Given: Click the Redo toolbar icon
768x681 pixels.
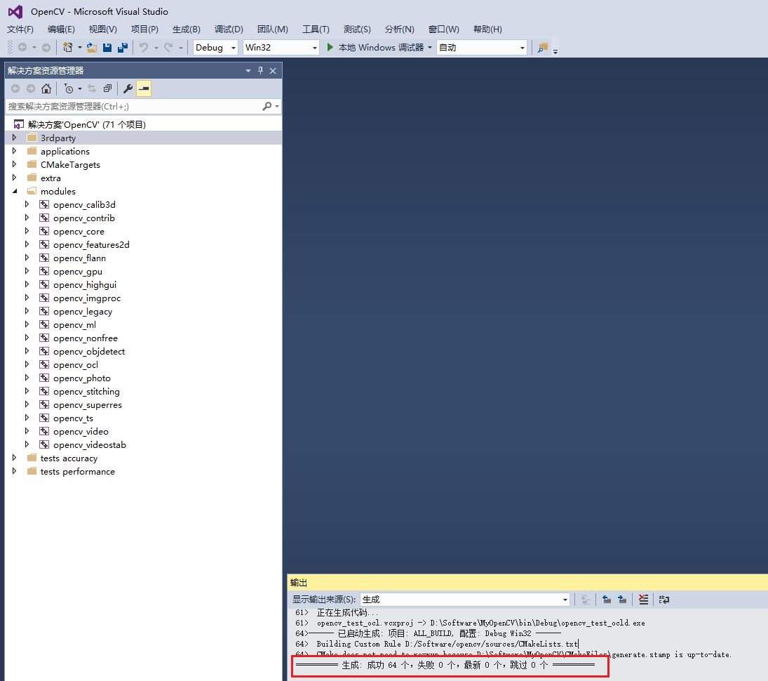Looking at the screenshot, I should (168, 48).
